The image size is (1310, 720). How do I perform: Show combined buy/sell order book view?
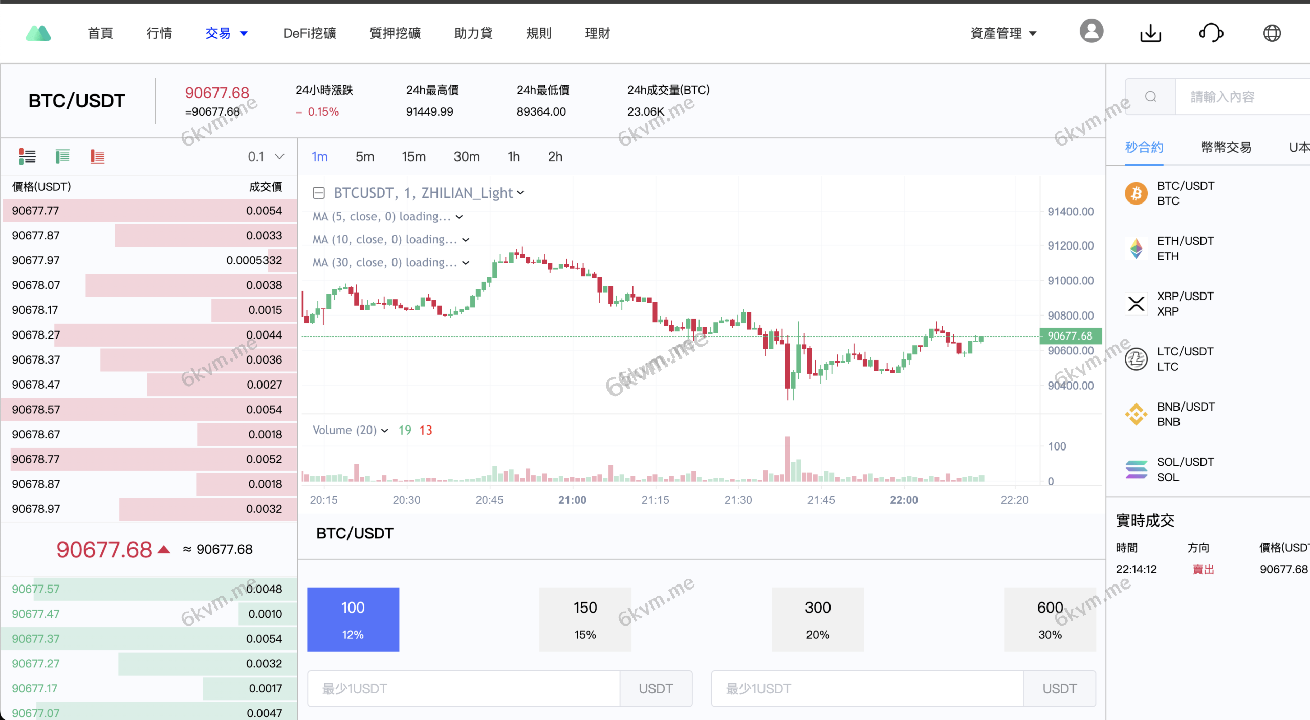pos(27,156)
